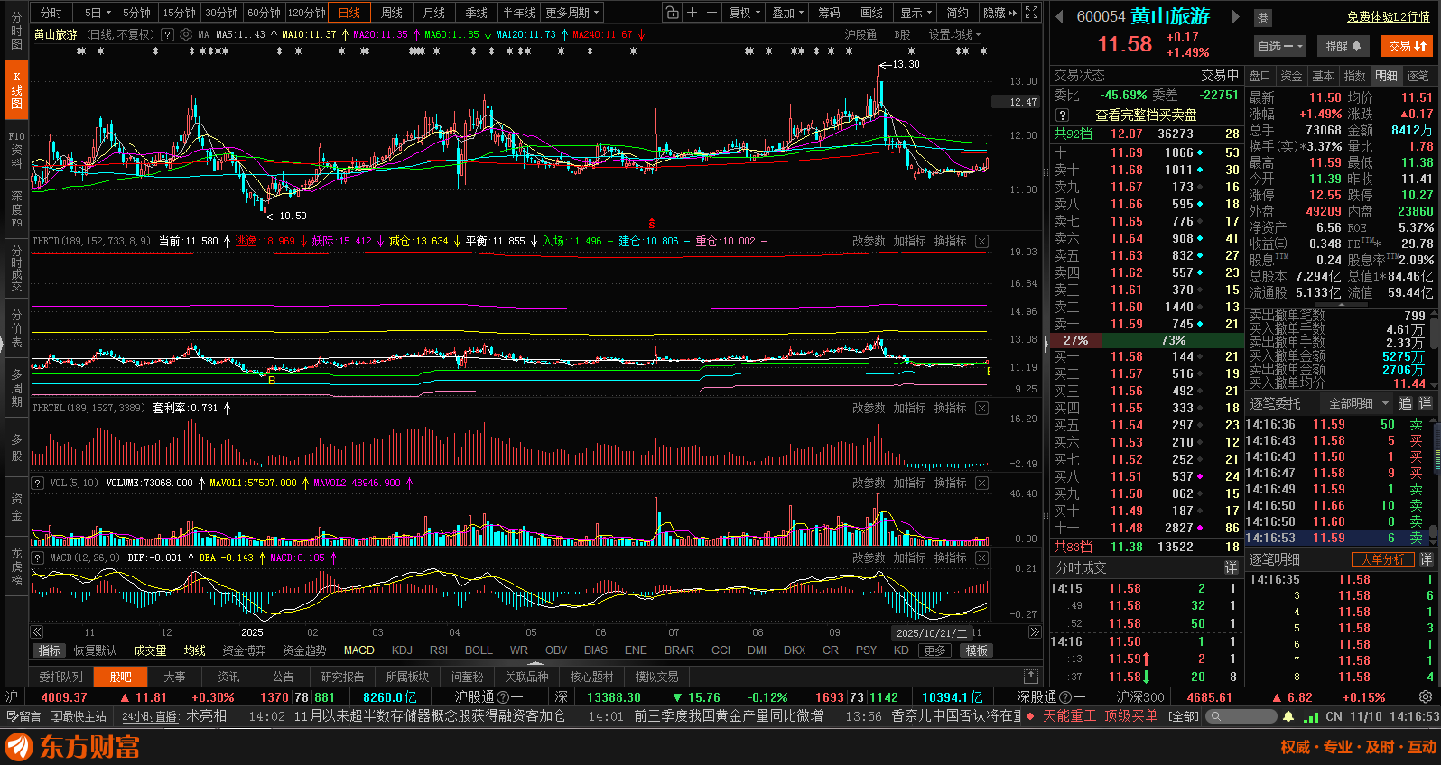Jump chart timeline to earliest with double arrow
Screen dimensions: 1441x765
pos(37,632)
